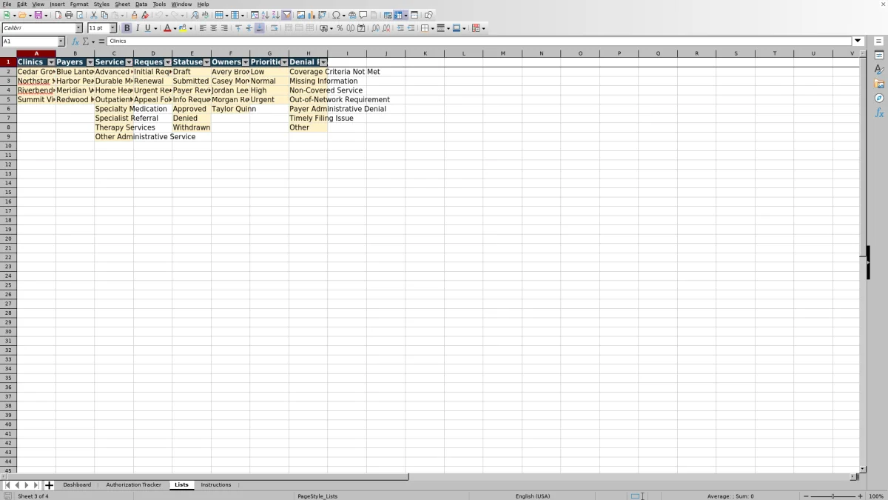Click the English (USA) language status
The width and height of the screenshot is (888, 500).
click(533, 496)
